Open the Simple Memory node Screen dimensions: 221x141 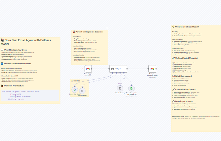point(120,88)
